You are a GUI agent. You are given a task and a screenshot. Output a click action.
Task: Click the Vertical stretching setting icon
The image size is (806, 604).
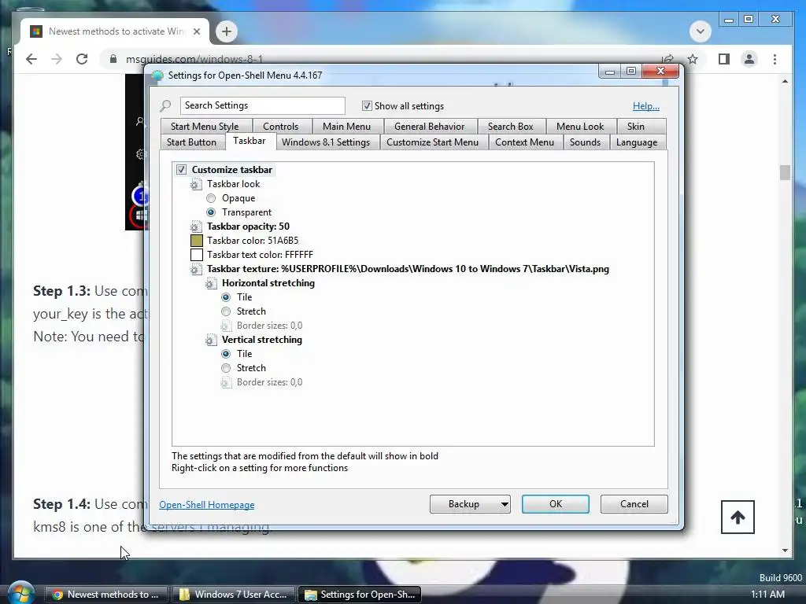211,340
